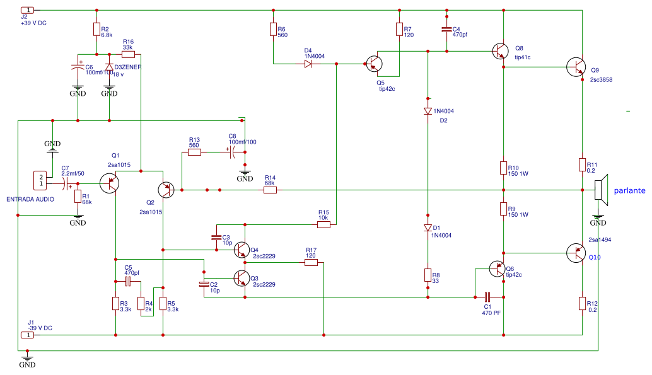This screenshot has height=375, width=652.
Task: Select the Q9 output transistor symbol
Action: (x=576, y=67)
